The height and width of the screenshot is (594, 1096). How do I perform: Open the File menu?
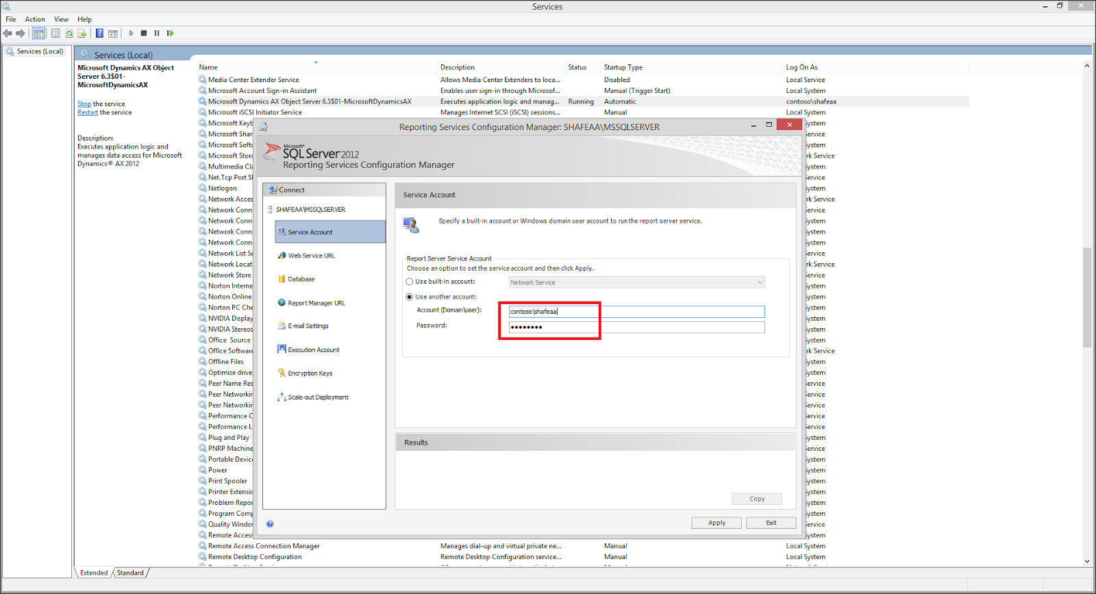pos(11,19)
